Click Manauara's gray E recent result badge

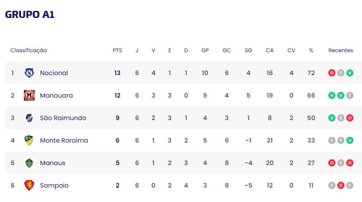click(350, 95)
